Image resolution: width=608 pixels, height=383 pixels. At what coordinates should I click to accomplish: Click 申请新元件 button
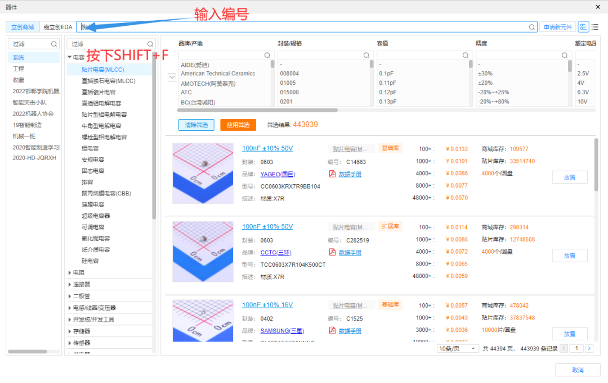557,27
